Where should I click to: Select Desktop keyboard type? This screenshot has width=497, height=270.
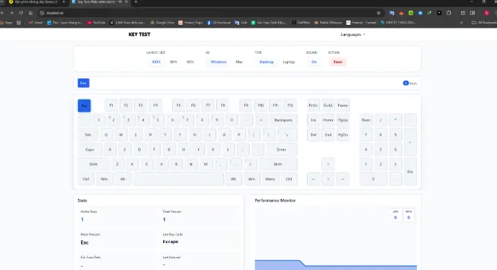pos(266,62)
